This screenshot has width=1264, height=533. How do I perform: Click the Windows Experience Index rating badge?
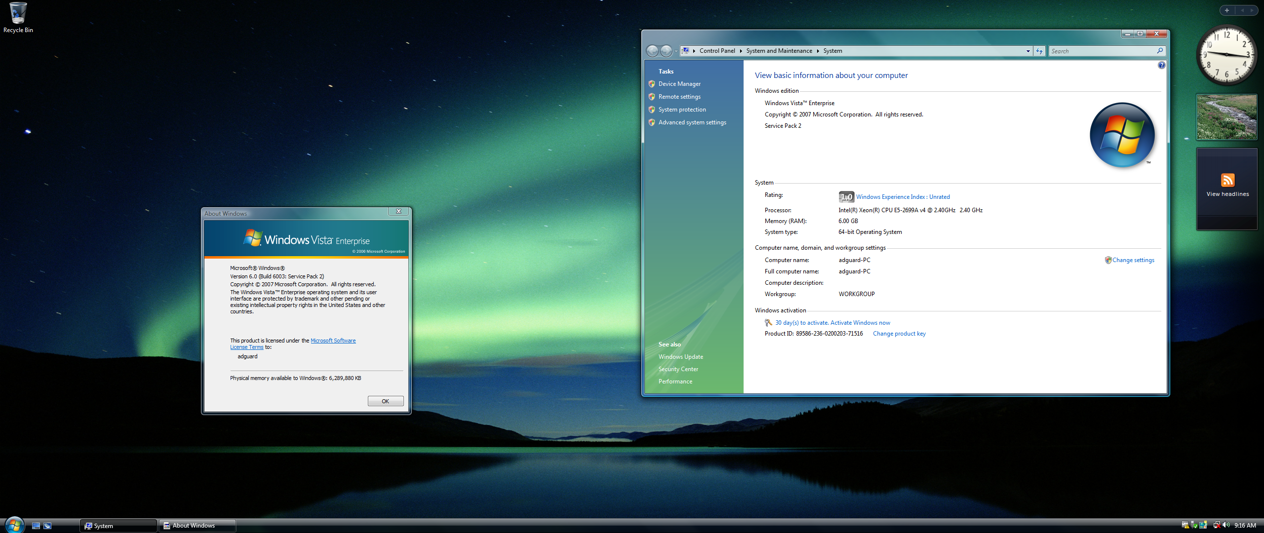tap(846, 197)
